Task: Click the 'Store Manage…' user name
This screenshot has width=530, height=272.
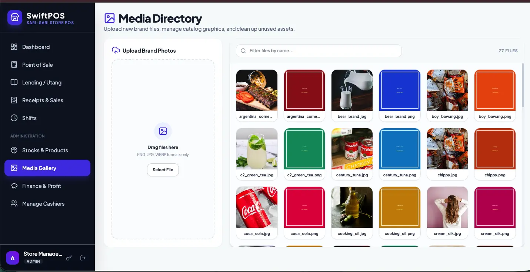Action: click(x=43, y=254)
